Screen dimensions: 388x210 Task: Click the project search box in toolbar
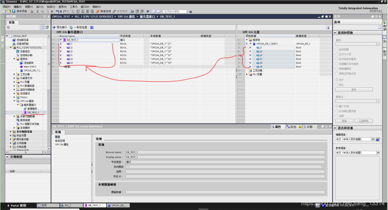[175, 12]
